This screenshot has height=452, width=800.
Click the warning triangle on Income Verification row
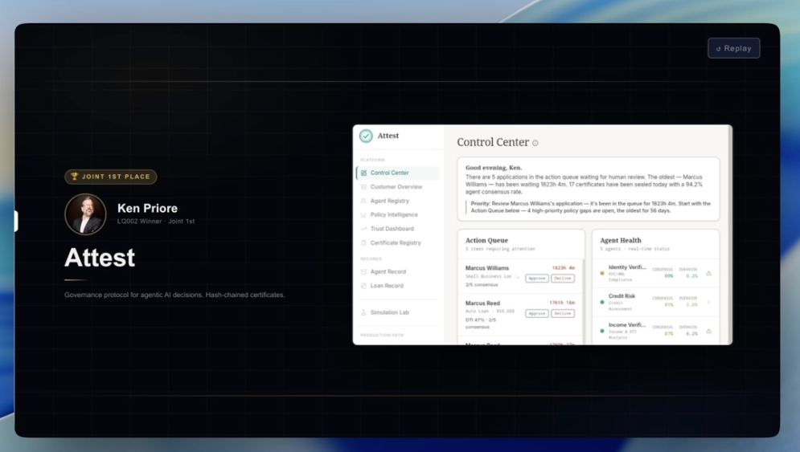click(x=708, y=332)
